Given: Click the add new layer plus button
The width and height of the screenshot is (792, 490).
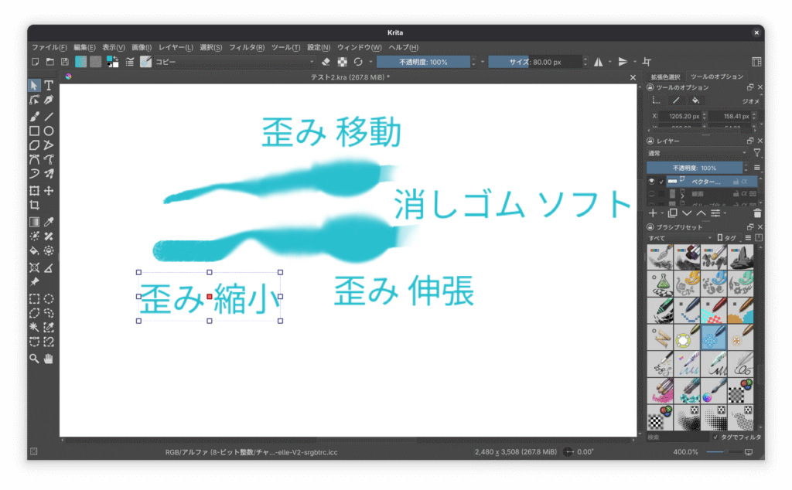Looking at the screenshot, I should (x=653, y=213).
